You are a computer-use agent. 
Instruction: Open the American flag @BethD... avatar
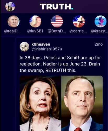pyautogui.click(x=57, y=21)
